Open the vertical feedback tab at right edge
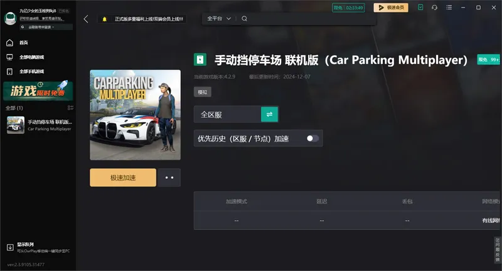Image resolution: width=502 pixels, height=271 pixels. [x=498, y=250]
